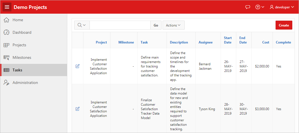This screenshot has width=299, height=133.
Task: Click the Task column header
Action: pos(144,42)
